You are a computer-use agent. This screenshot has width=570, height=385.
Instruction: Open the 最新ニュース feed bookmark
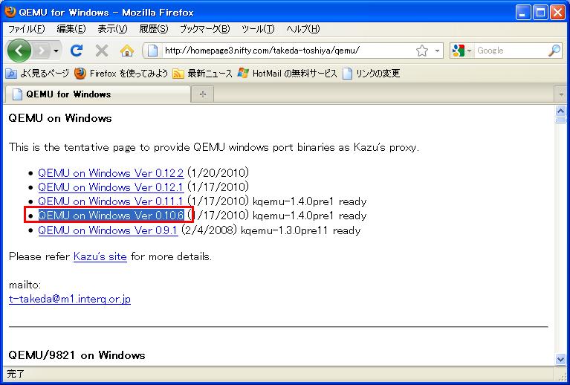202,74
